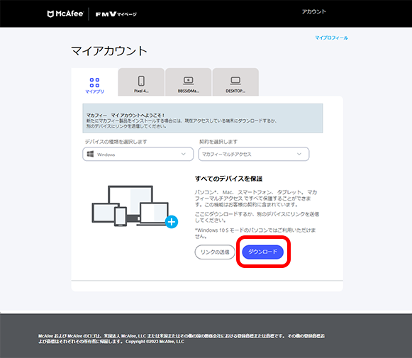This screenshot has height=358, width=412.
Task: Click the すべてのデバイスを保護 heading
Action: point(228,179)
